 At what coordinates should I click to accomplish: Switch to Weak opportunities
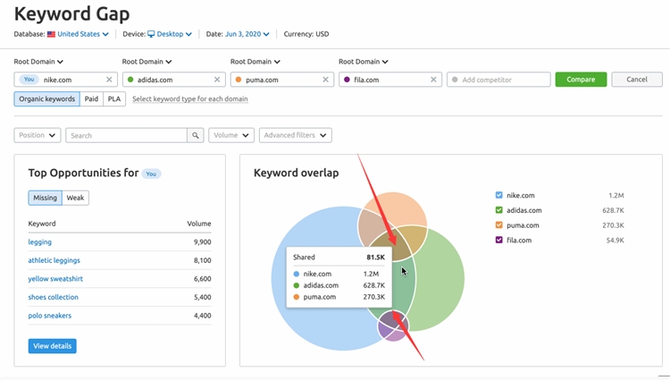pyautogui.click(x=75, y=198)
